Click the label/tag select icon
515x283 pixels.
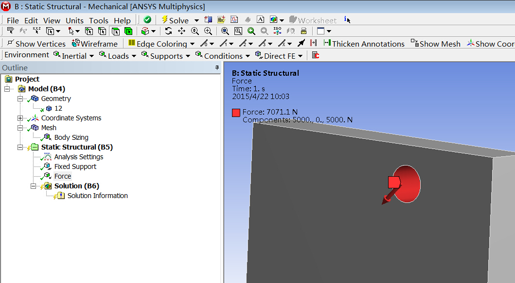(x=11, y=31)
